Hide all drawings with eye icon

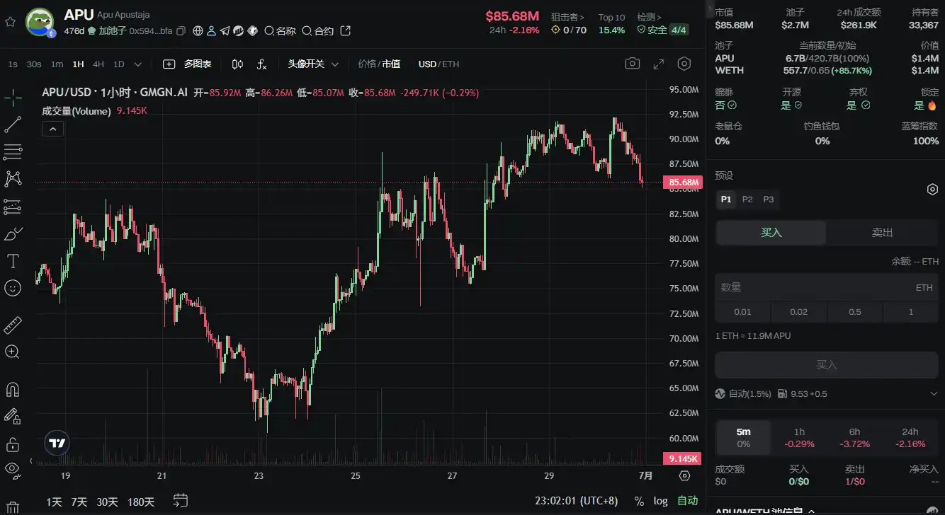(13, 468)
